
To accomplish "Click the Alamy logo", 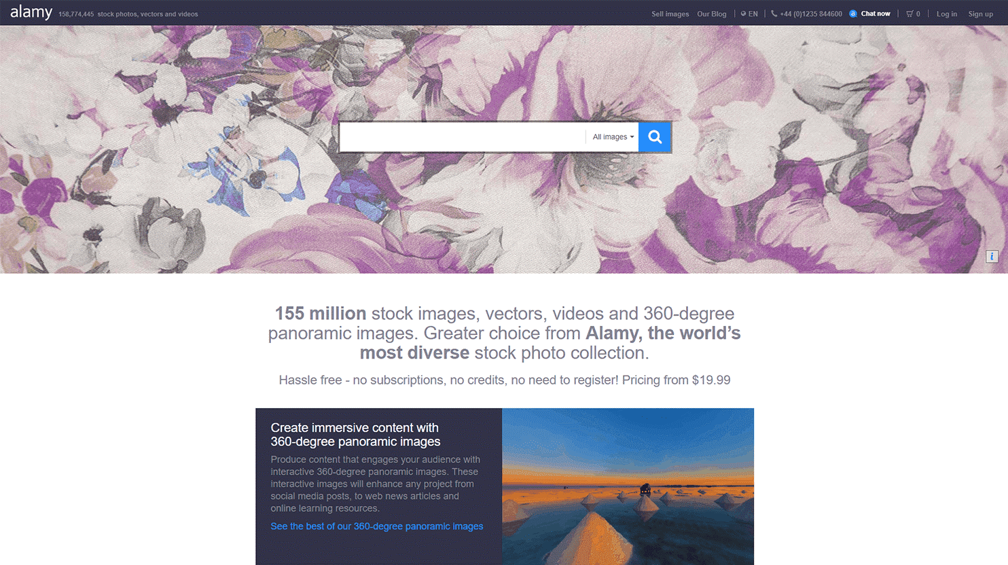I will 31,13.
